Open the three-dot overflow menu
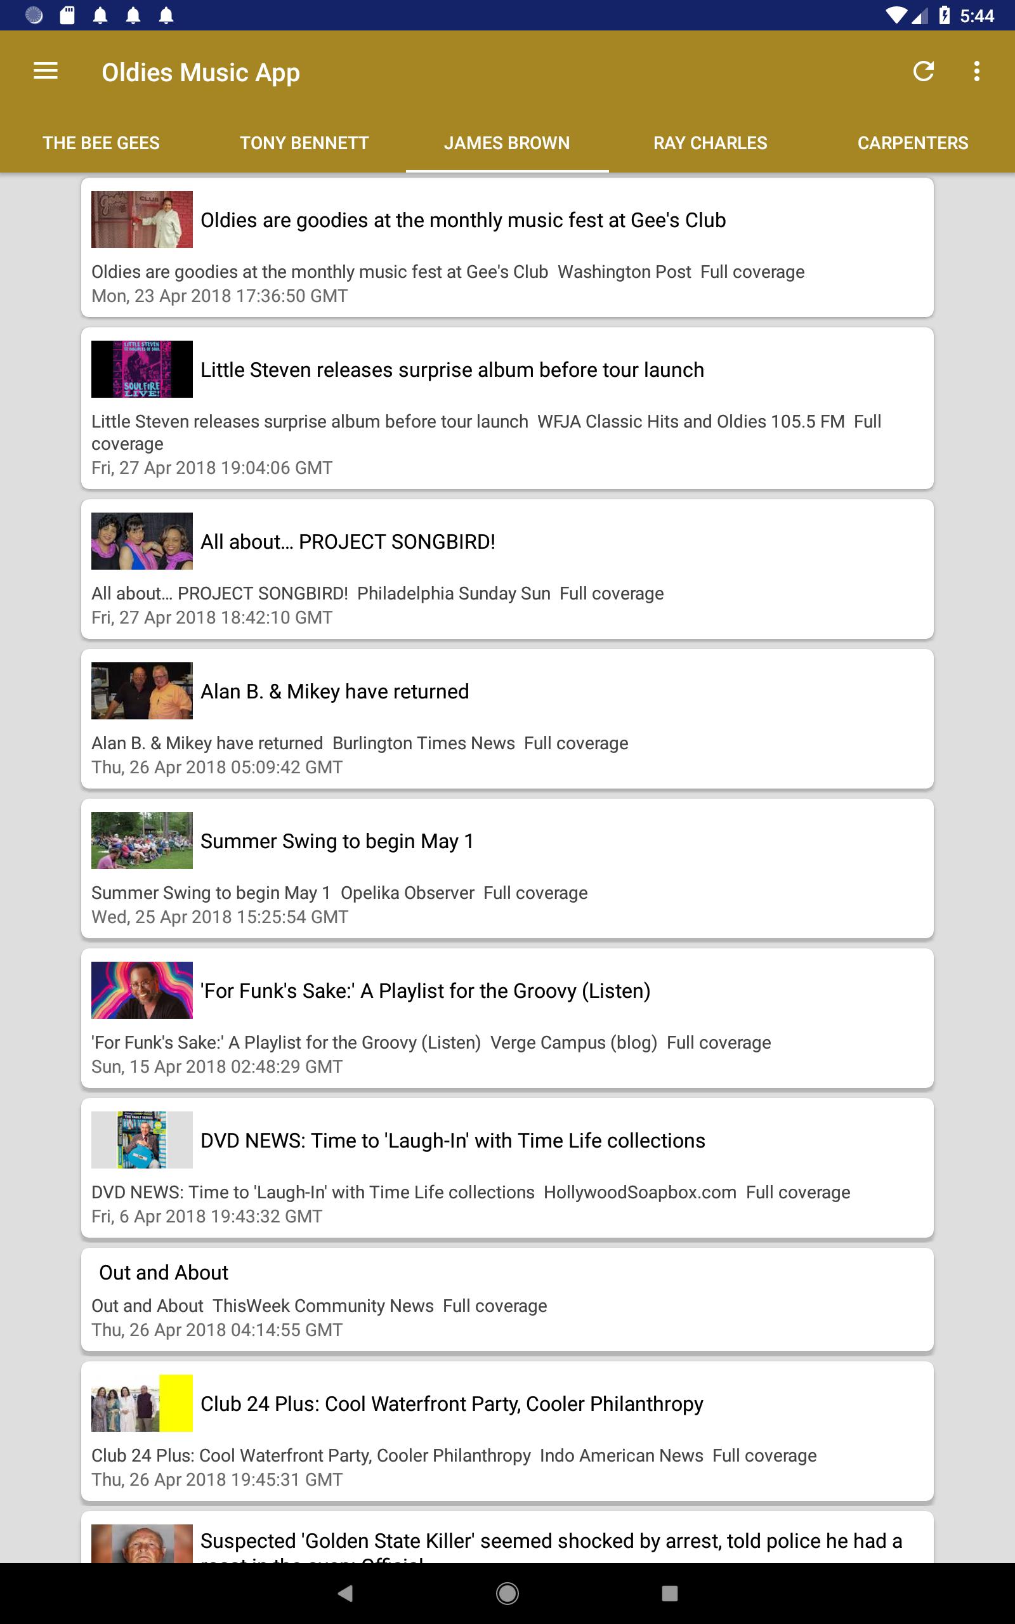The height and width of the screenshot is (1624, 1015). click(977, 71)
